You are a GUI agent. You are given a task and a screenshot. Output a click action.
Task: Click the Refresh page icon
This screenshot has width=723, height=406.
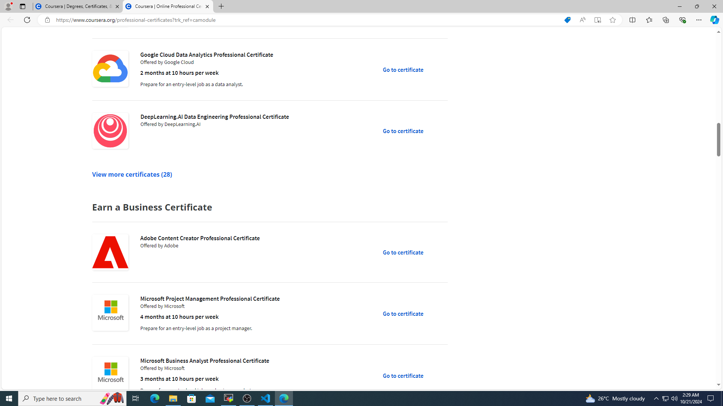click(x=27, y=20)
